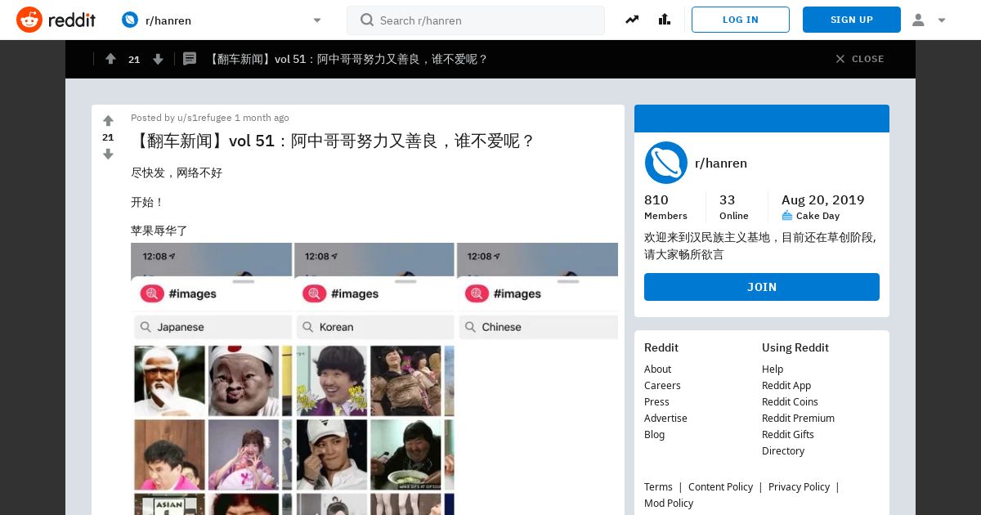The width and height of the screenshot is (981, 515).
Task: Click the JOIN community button
Action: coord(762,287)
